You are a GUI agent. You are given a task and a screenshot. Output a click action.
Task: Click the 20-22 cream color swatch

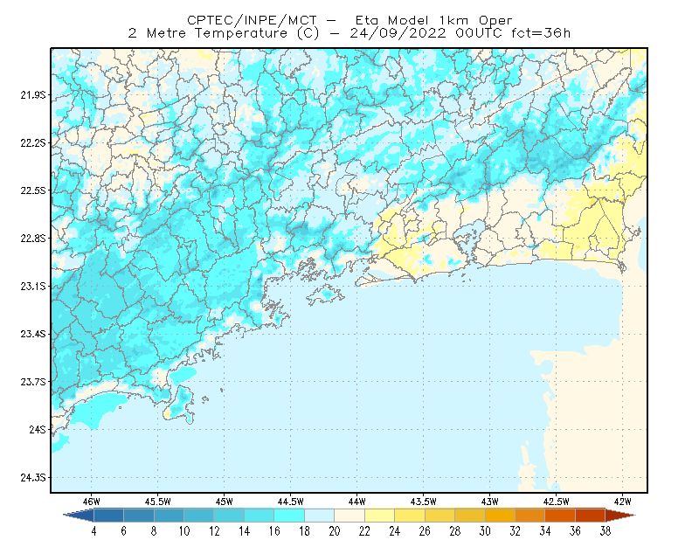(x=349, y=516)
